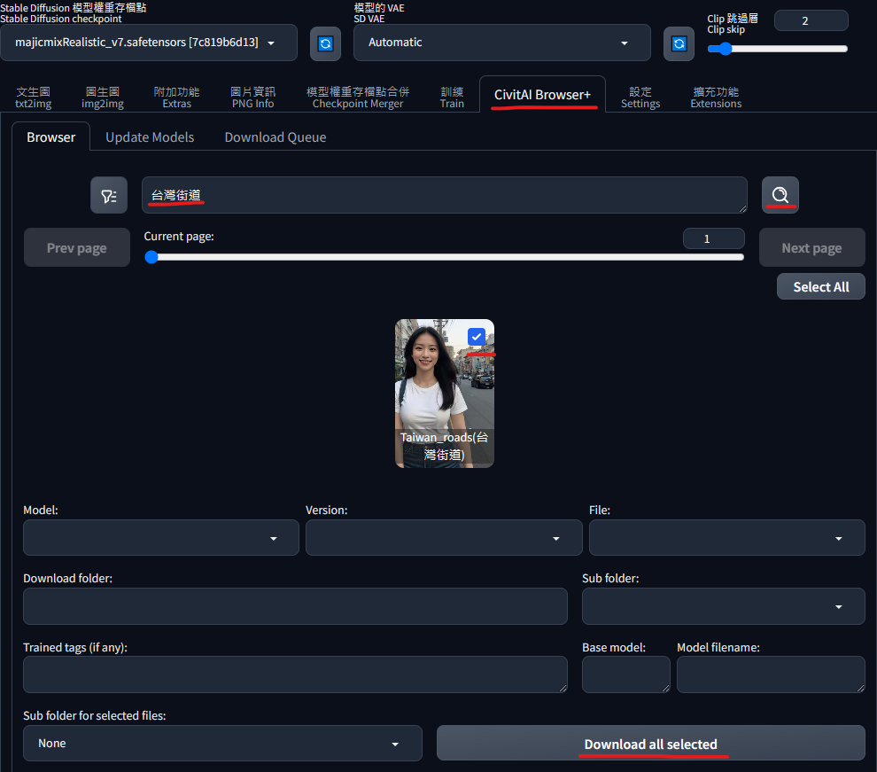Expand the Sub folder dropdown
The image size is (877, 772).
point(723,606)
